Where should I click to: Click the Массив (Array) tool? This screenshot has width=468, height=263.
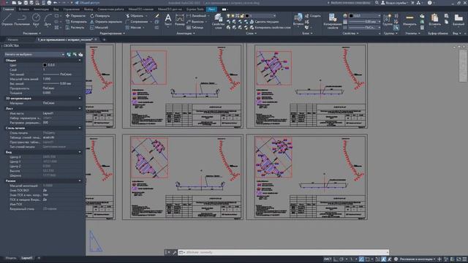tap(133, 28)
